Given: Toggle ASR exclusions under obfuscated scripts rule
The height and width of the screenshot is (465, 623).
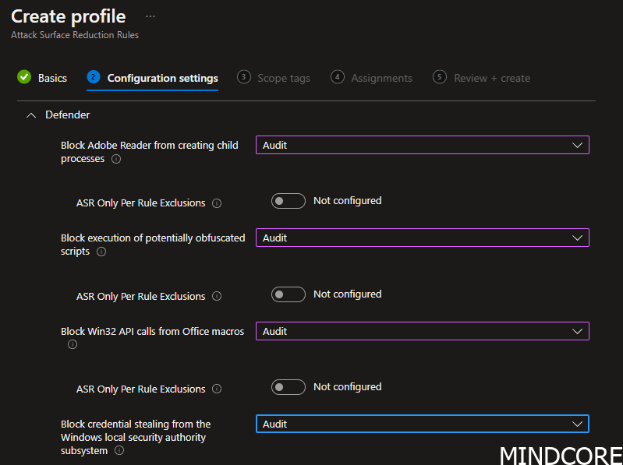Looking at the screenshot, I should [x=288, y=294].
